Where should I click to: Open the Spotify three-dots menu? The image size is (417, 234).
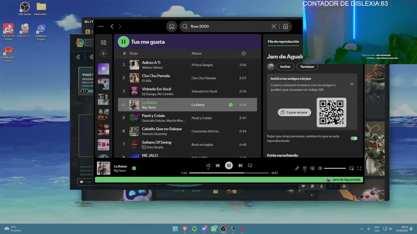101,27
